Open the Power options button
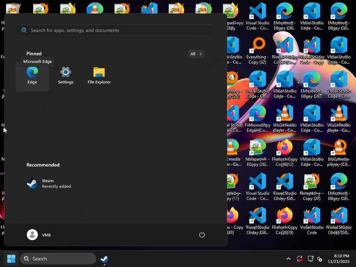Screen dimensions: 356x267 click(x=202, y=235)
